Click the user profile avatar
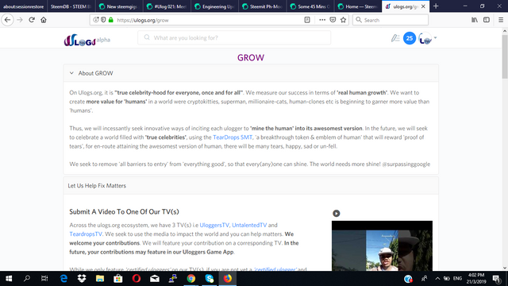This screenshot has width=508, height=286. click(425, 39)
